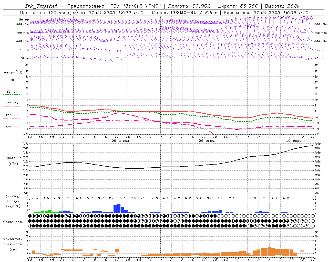
Task: Click the 'Конвективн.' convective cloud label
Action: click(x=13, y=239)
